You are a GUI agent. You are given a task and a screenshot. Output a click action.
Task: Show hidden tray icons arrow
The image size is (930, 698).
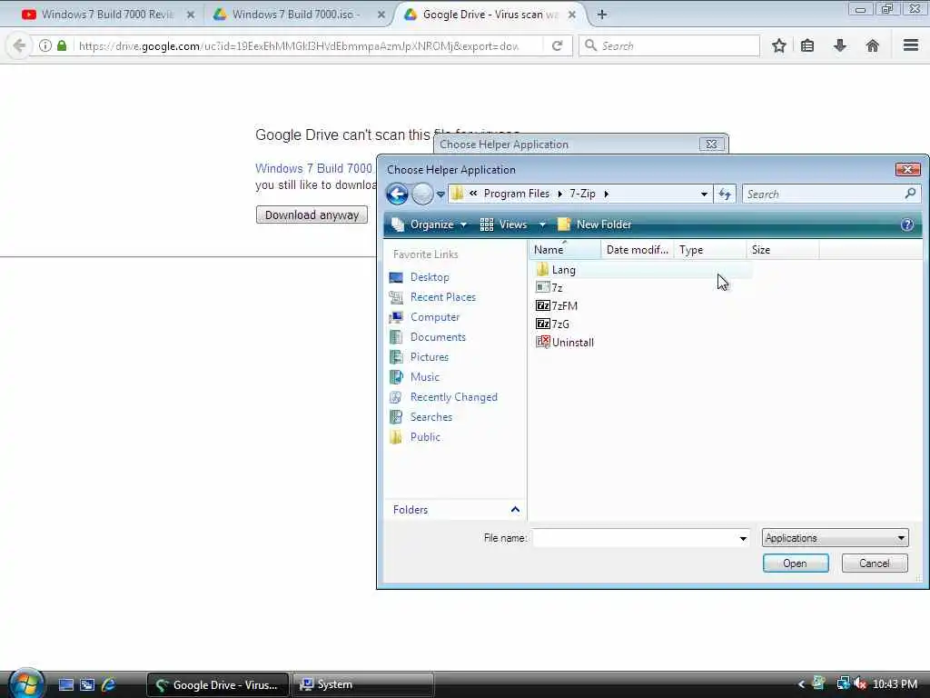801,684
